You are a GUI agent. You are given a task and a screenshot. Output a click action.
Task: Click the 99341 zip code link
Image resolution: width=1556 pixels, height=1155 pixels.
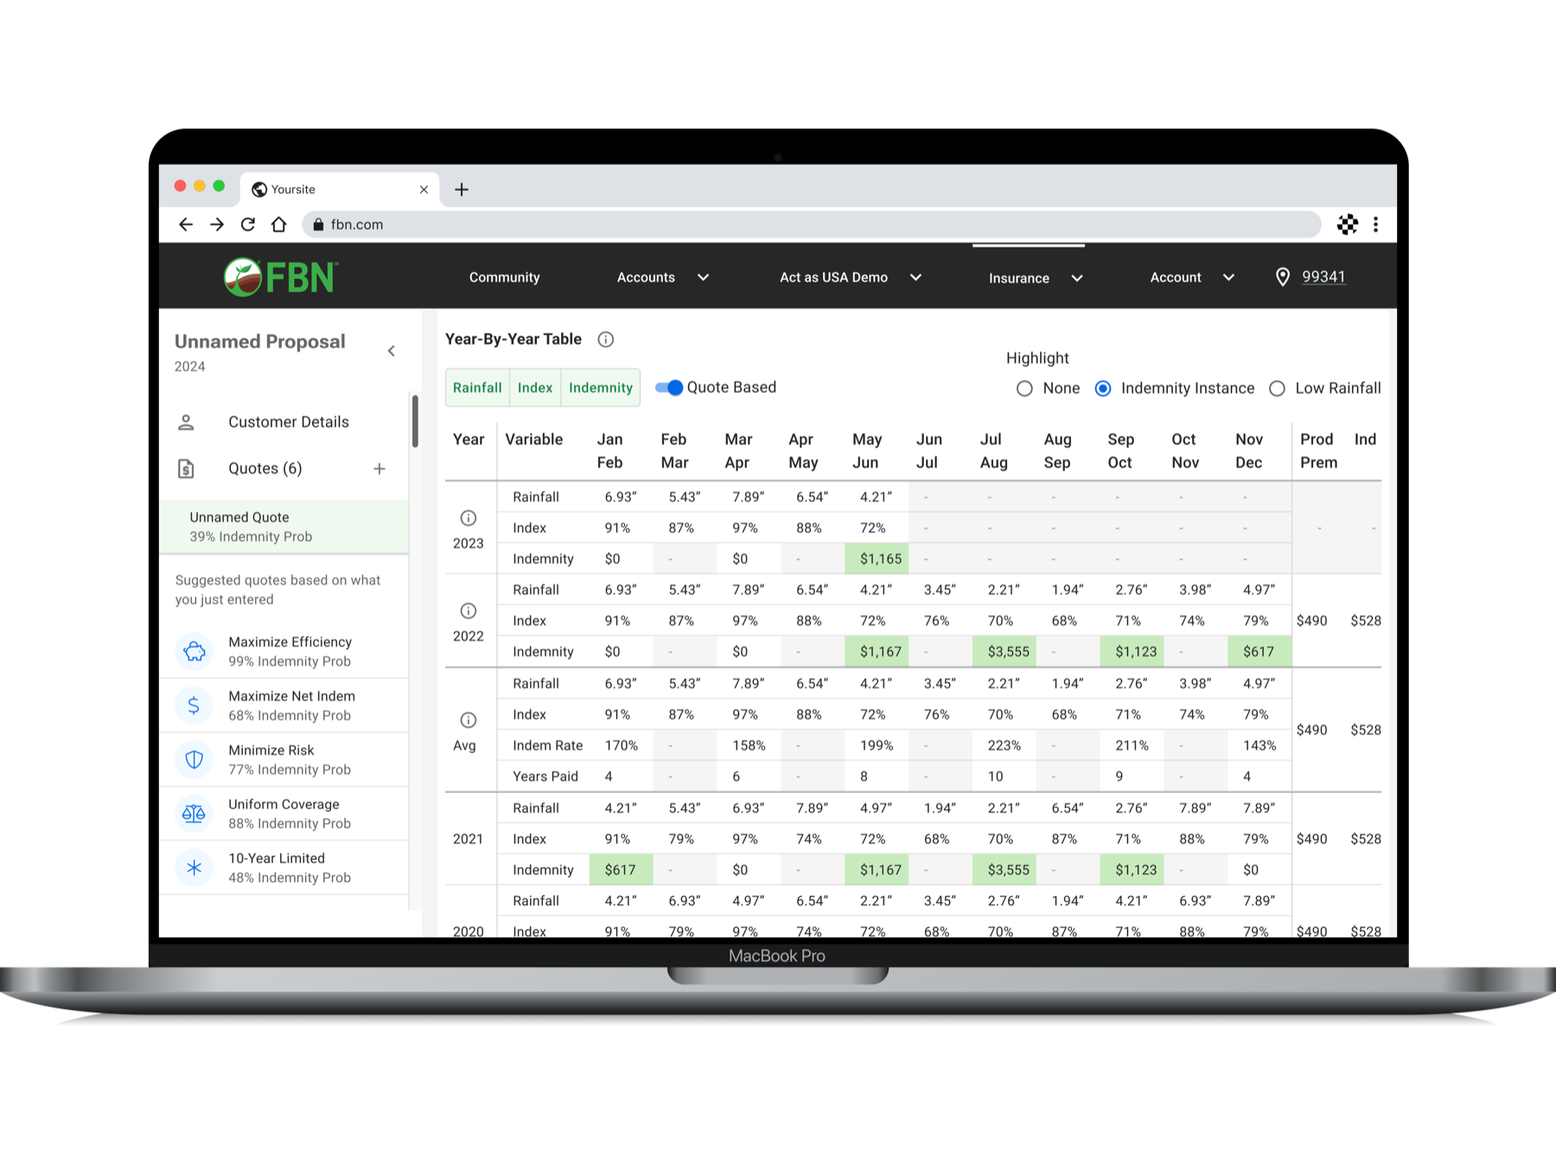coord(1323,276)
